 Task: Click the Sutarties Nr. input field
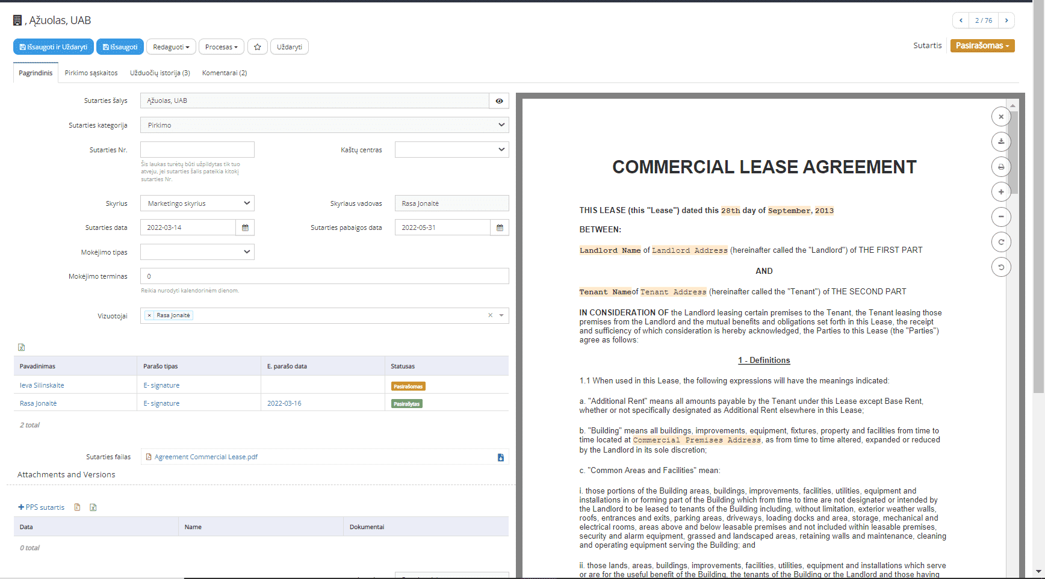coord(197,150)
